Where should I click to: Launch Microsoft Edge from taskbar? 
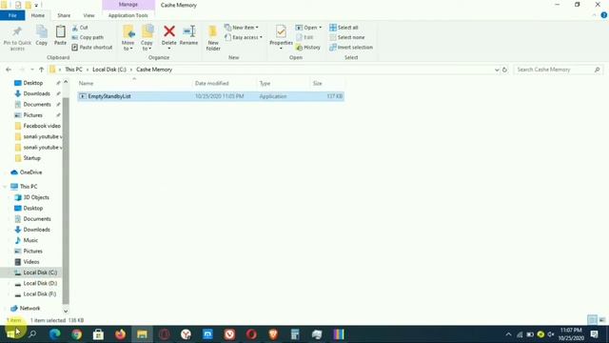coord(55,334)
